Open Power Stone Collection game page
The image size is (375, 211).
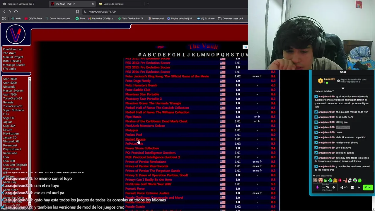coord(142,148)
